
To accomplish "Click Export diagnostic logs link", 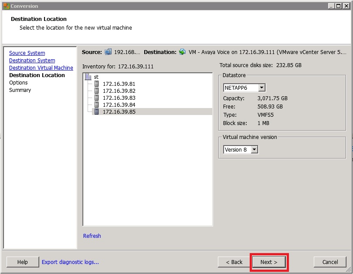I will (70, 262).
